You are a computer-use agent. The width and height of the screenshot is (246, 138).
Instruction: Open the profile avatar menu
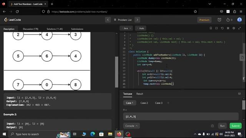(239, 20)
